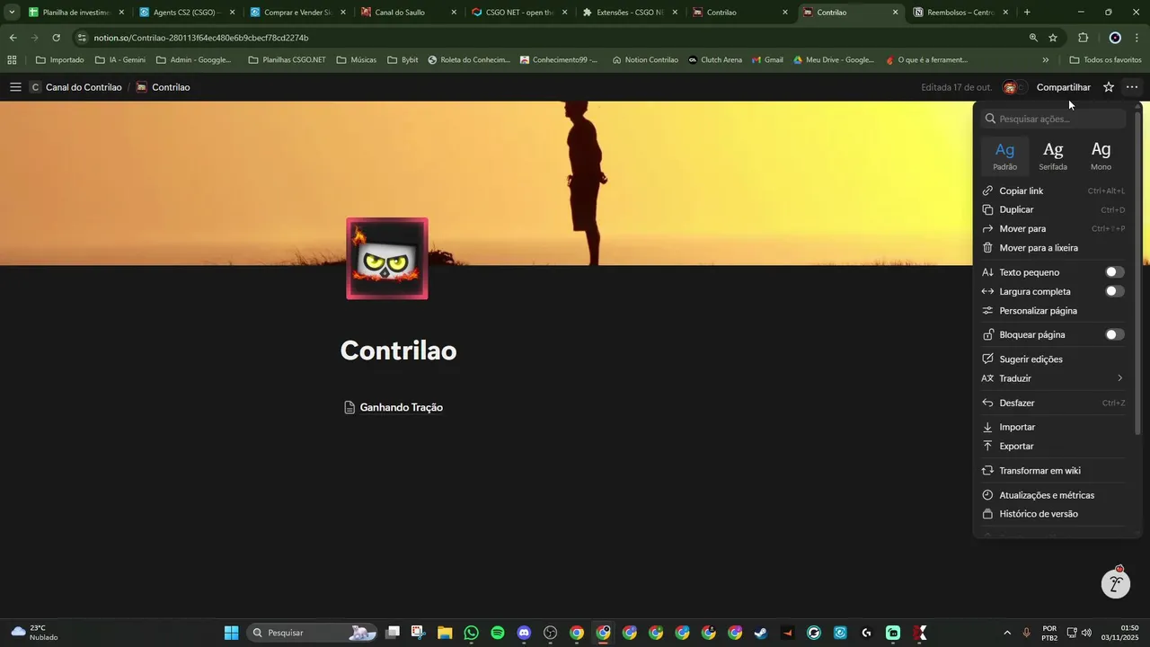Open the Windows Start button
Viewport: 1150px width, 647px height.
pyautogui.click(x=231, y=633)
